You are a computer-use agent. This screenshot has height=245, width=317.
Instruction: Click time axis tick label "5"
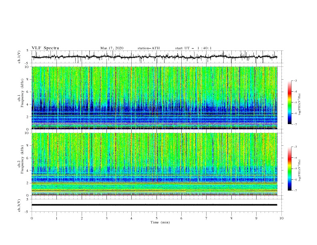pos(156,218)
